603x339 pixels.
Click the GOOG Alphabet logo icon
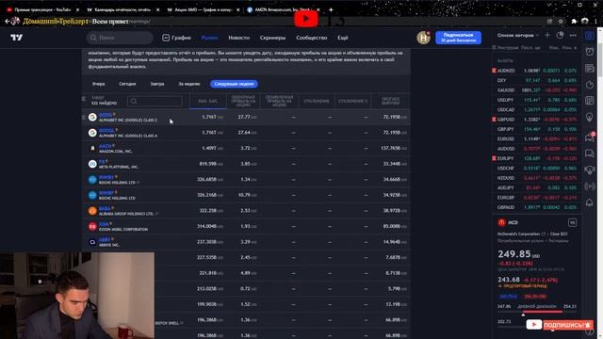pos(92,117)
